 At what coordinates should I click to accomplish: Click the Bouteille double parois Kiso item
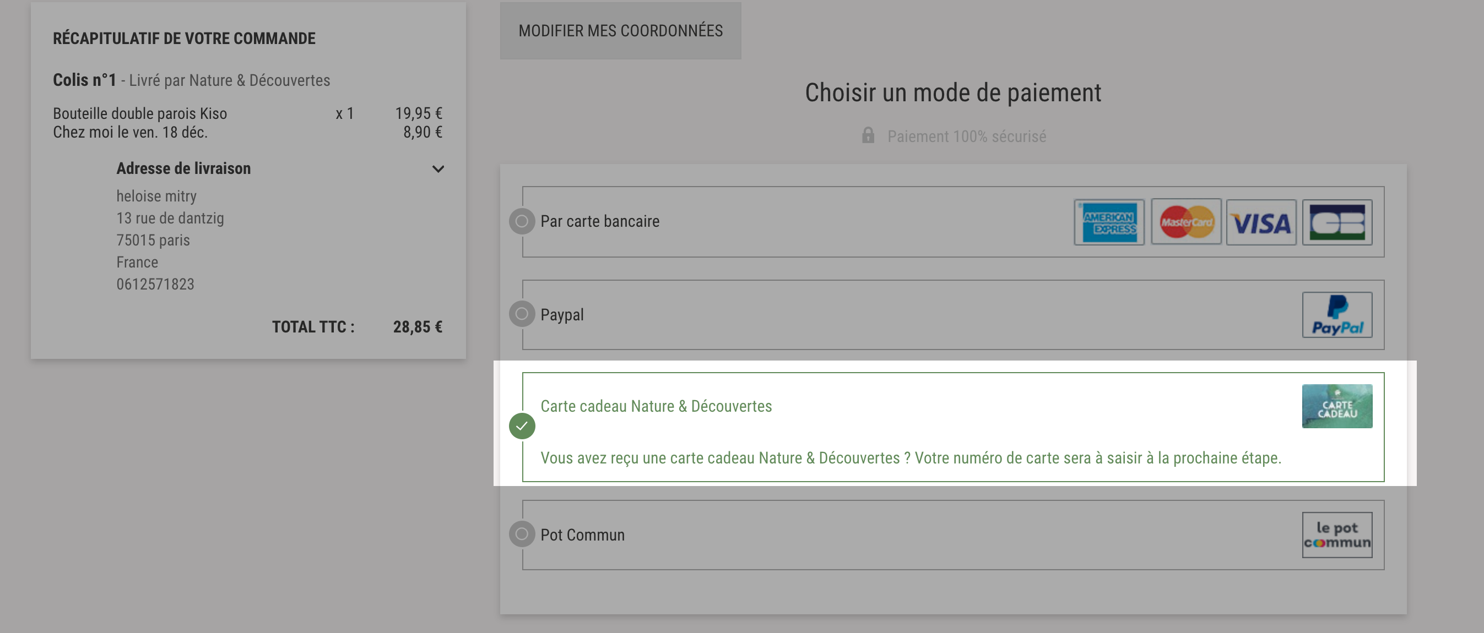[140, 113]
